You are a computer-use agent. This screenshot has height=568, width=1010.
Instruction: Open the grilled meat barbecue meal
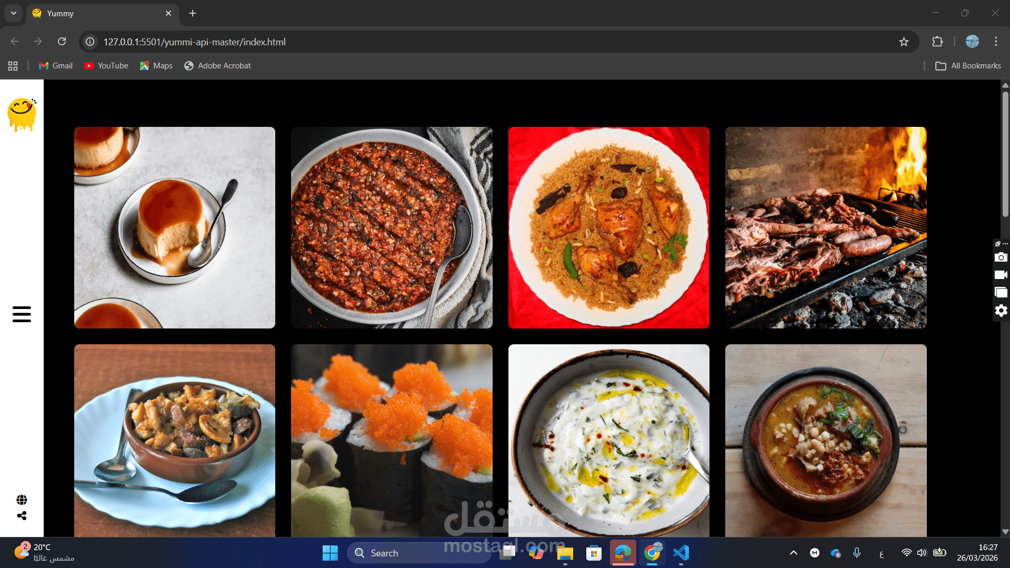[x=826, y=227]
